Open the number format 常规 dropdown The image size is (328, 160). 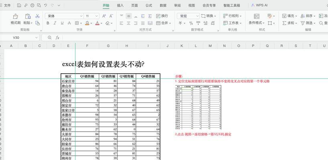tap(198, 16)
